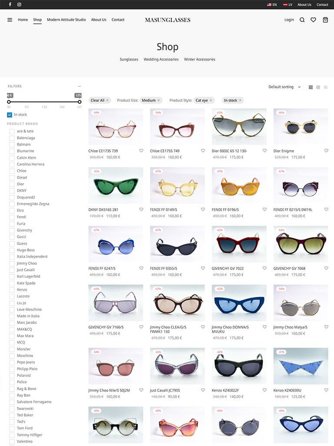Open the Home menu item
The width and height of the screenshot is (334, 446).
(x=23, y=20)
